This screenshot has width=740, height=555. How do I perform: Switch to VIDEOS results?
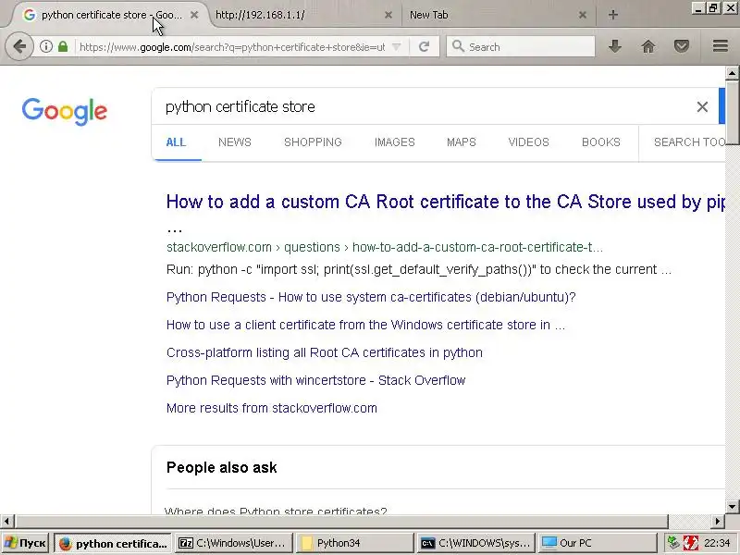(528, 142)
